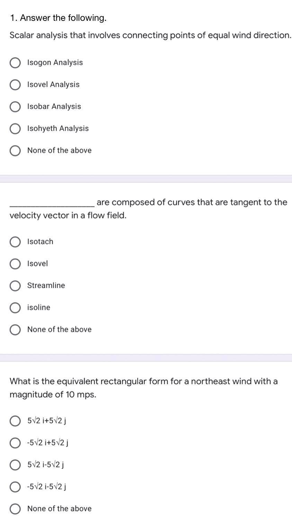Screen dimensions: 292x519
Task: Select the Isohyeth Analysis radio button
Action: pyautogui.click(x=15, y=129)
